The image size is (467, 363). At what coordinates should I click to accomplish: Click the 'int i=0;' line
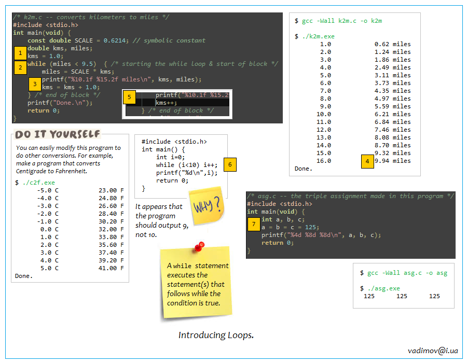coord(170,157)
